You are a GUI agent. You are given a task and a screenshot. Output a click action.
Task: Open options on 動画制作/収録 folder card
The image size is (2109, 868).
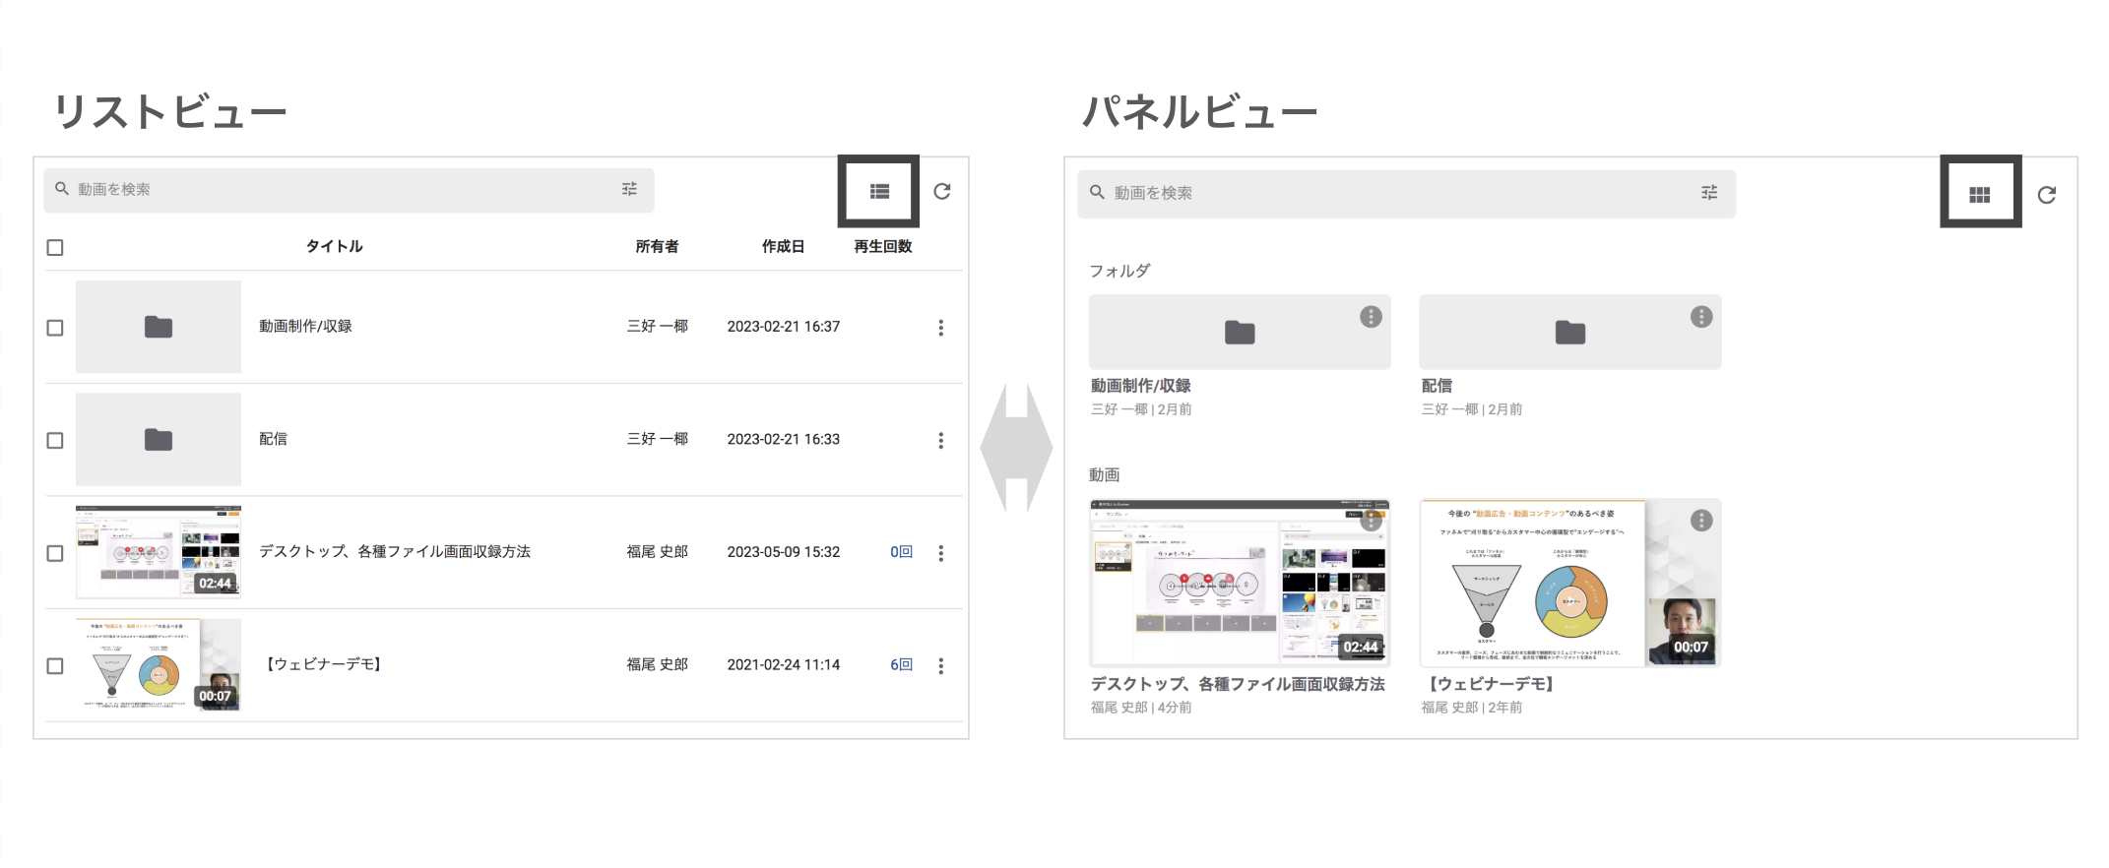coord(1371,317)
